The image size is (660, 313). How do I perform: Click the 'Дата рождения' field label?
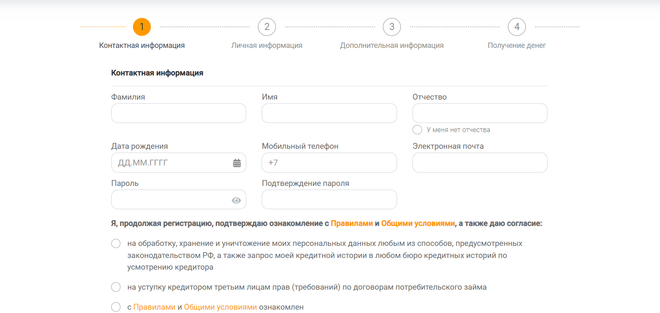pos(140,146)
